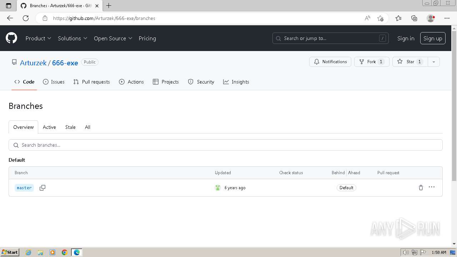The height and width of the screenshot is (257, 457).
Task: Open the Security tab
Action: (x=201, y=82)
